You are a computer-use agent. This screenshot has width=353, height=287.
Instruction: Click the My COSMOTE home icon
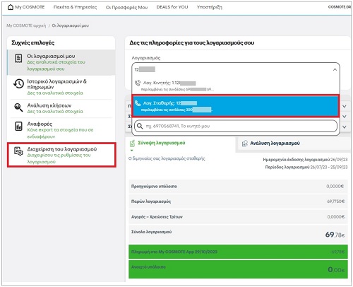tap(11, 7)
